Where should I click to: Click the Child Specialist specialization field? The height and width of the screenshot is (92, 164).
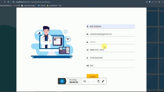111,58
